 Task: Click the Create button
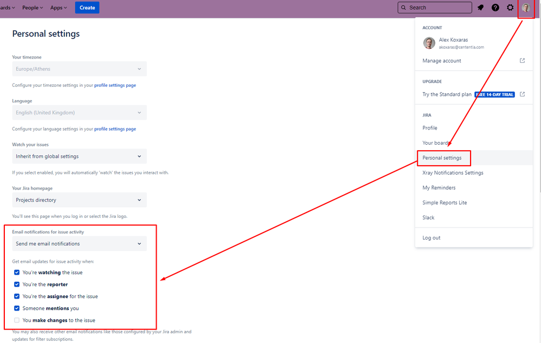(87, 7)
